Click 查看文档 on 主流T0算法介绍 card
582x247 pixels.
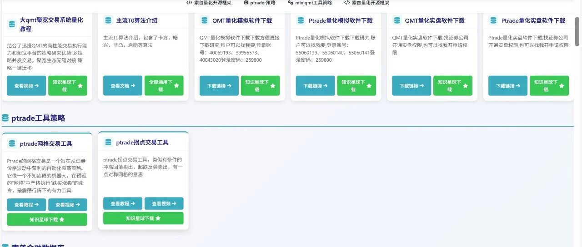coord(123,85)
